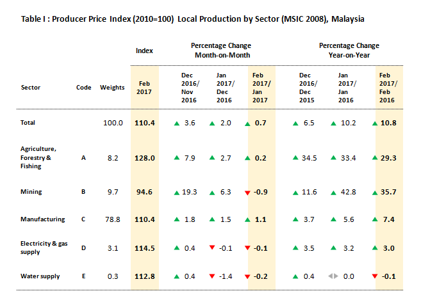Select the Percentage Change Month-on-Month header
The width and height of the screenshot is (421, 300).
point(221,50)
